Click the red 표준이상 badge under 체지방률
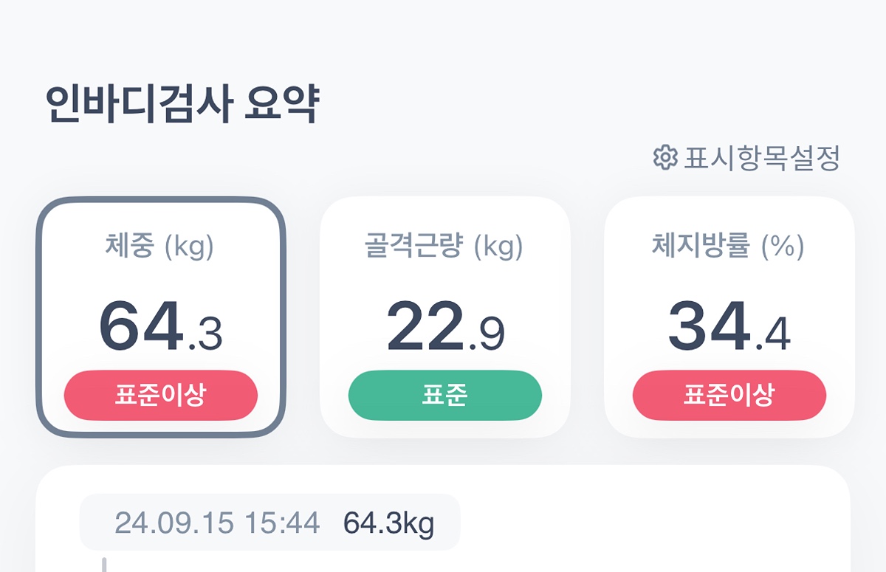 tap(729, 395)
